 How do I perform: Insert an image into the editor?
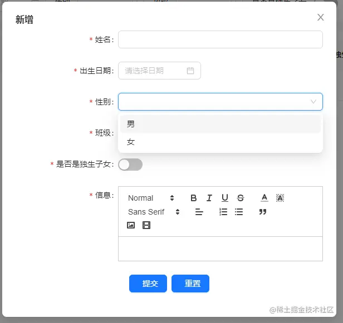tap(131, 225)
